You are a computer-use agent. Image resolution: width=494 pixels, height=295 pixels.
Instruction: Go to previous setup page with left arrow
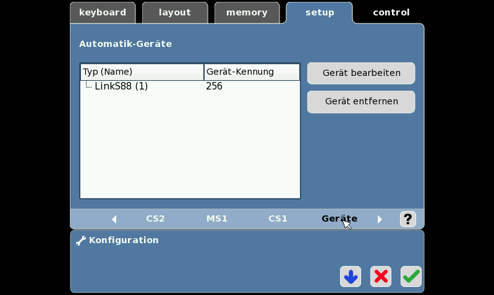click(114, 219)
